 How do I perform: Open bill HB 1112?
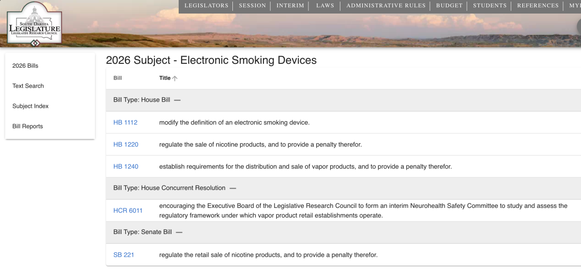tap(125, 122)
